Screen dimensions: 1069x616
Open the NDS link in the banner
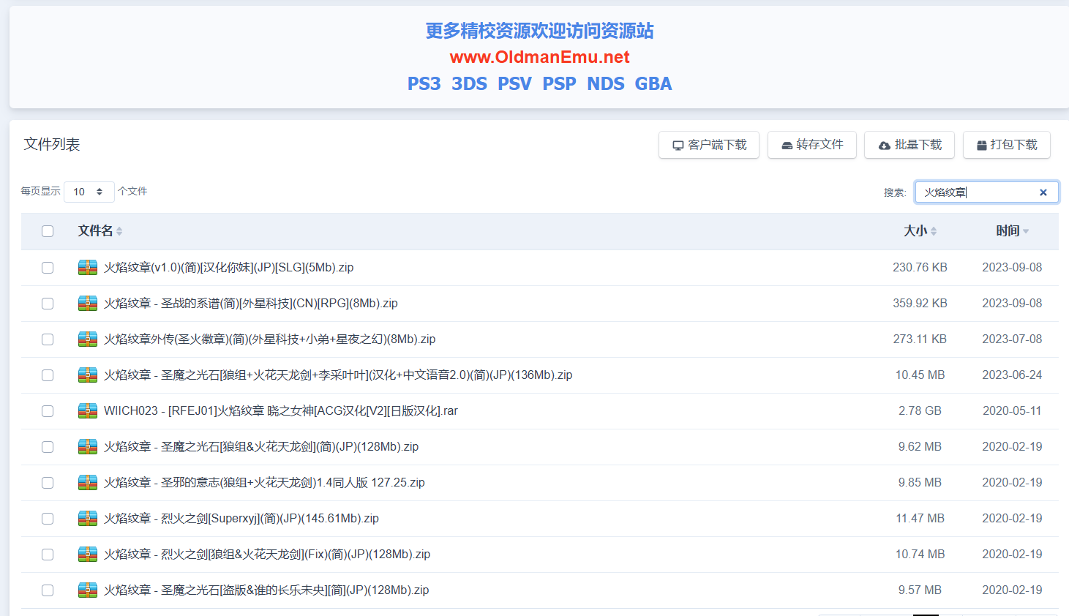606,84
